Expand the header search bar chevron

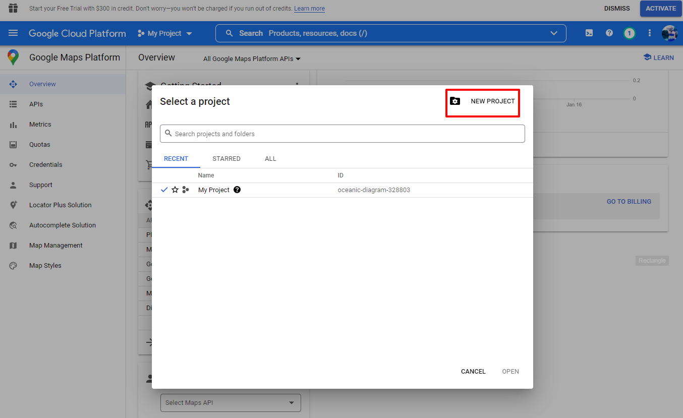pos(554,33)
